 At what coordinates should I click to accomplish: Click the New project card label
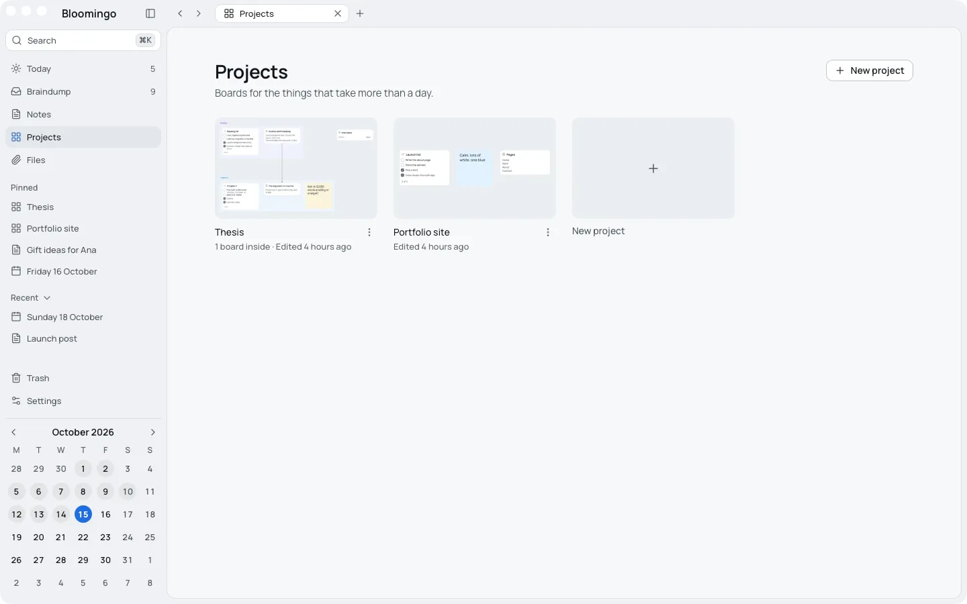pyautogui.click(x=598, y=231)
